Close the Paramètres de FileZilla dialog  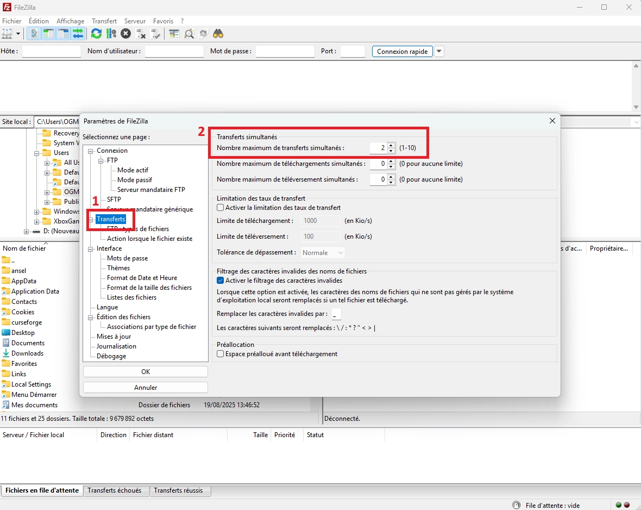552,121
